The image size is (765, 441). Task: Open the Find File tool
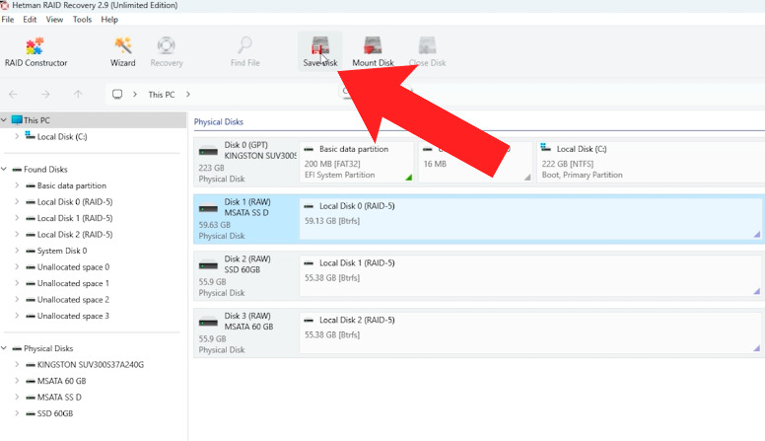[244, 51]
